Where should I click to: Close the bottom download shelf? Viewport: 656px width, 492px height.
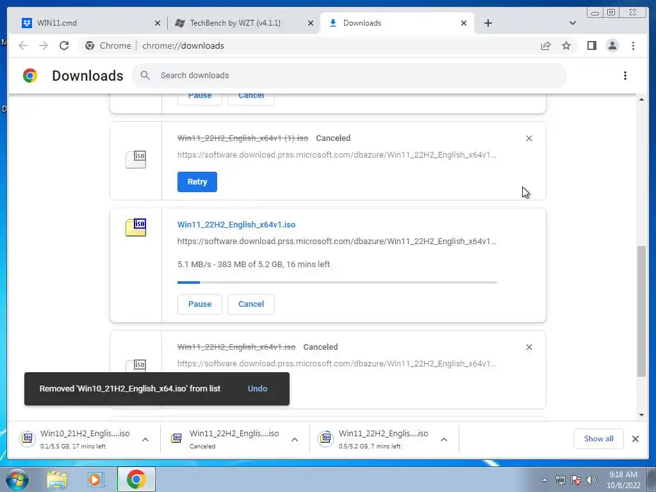click(635, 439)
